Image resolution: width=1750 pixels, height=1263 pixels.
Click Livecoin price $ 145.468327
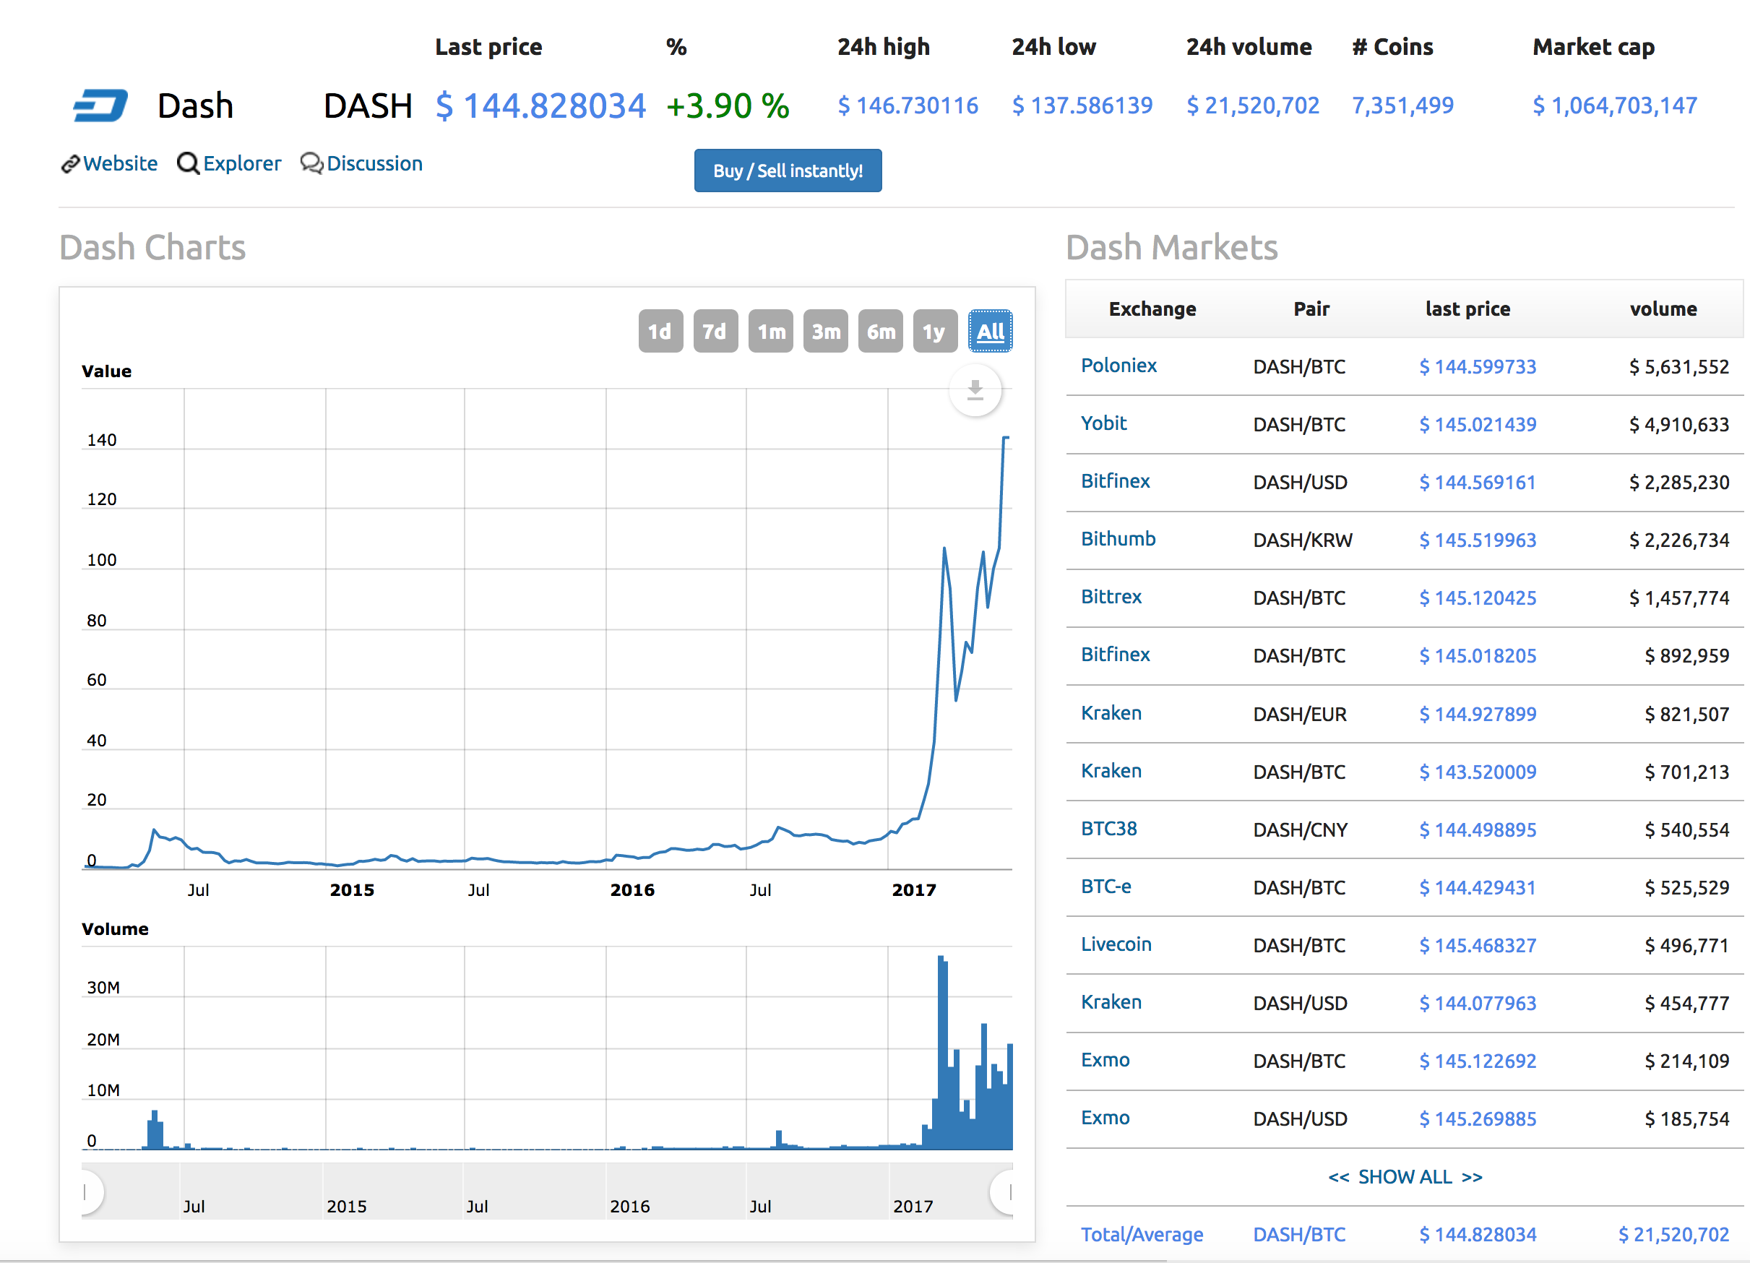point(1478,946)
